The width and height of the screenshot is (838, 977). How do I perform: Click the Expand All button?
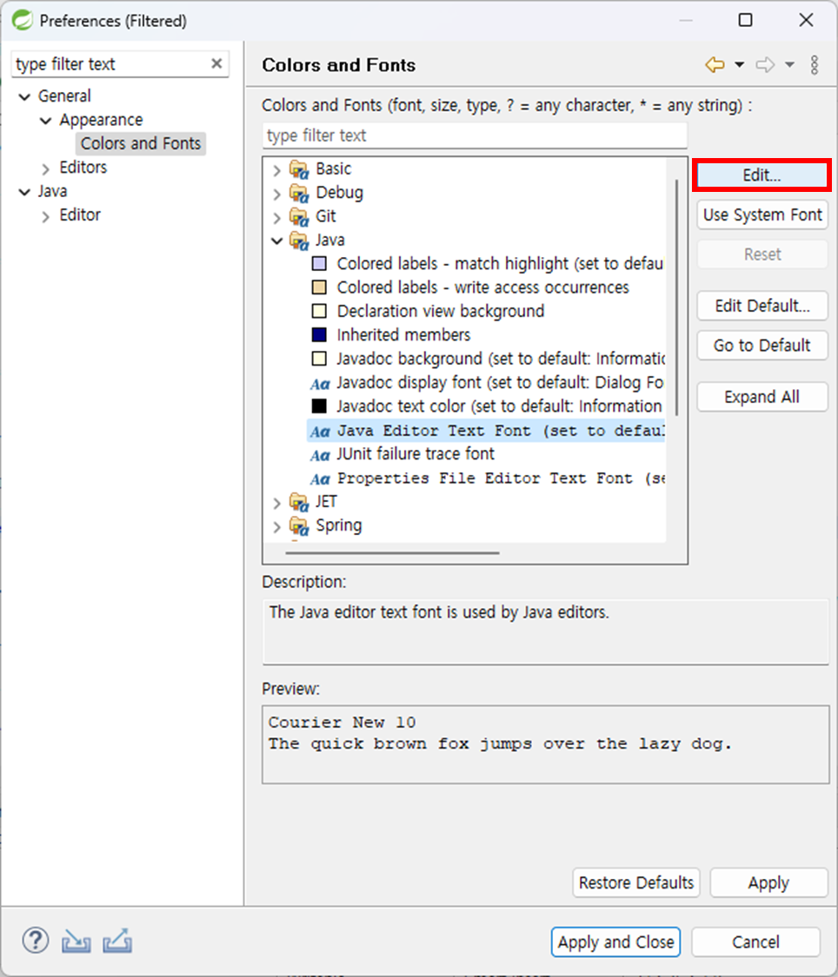(762, 397)
